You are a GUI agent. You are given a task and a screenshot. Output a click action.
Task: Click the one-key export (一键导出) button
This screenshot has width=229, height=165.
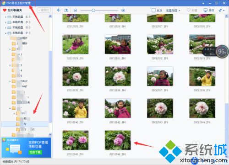point(44,10)
